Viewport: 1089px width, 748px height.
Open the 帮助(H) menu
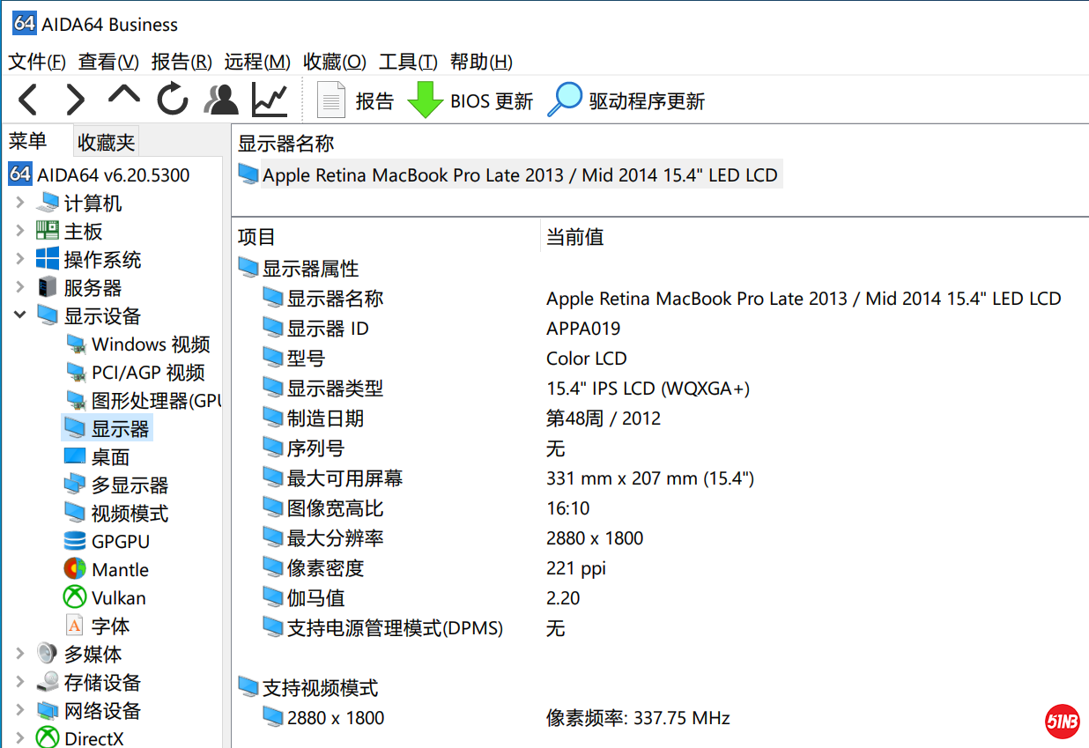coord(481,62)
